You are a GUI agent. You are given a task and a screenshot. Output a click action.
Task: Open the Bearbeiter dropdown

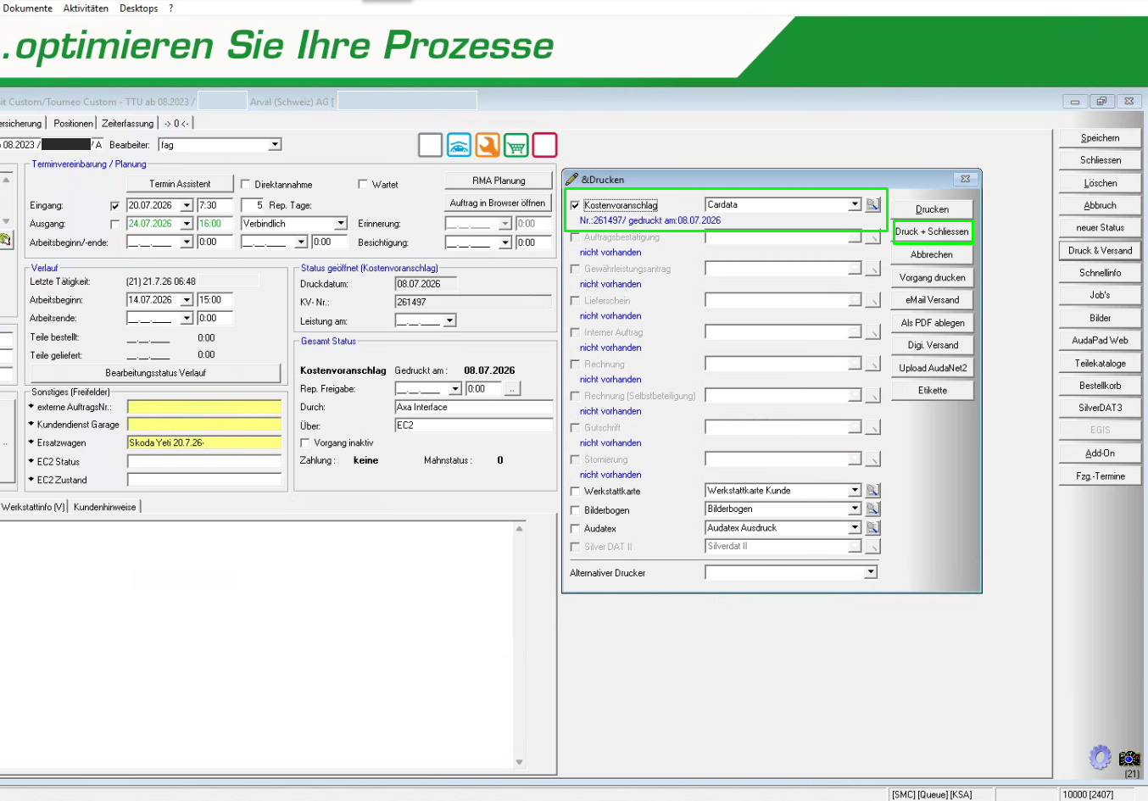(x=275, y=145)
